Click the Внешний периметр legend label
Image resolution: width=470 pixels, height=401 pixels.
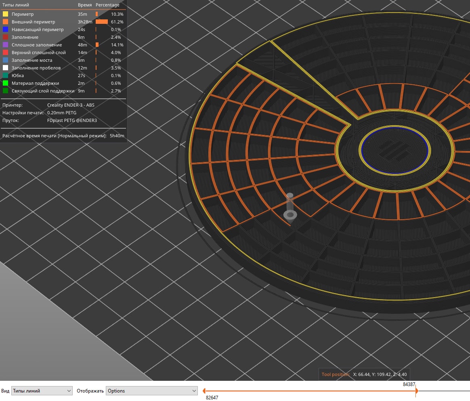33,22
